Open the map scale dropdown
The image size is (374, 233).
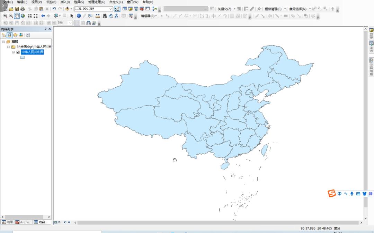(x=111, y=9)
